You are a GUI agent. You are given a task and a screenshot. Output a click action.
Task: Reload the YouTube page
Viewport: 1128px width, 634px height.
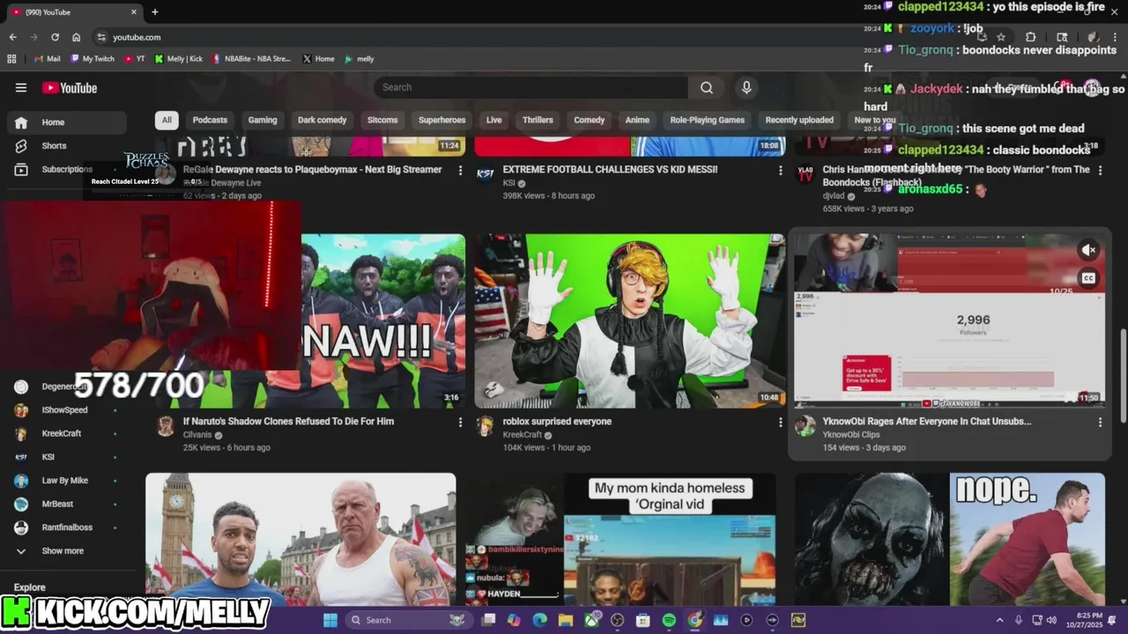click(55, 37)
